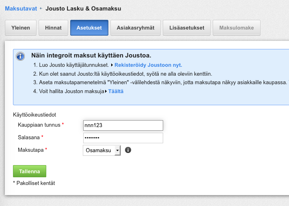Click the Käyttöoikeustiedot section label
Viewport: 289px width, 206px height.
pyautogui.click(x=35, y=115)
